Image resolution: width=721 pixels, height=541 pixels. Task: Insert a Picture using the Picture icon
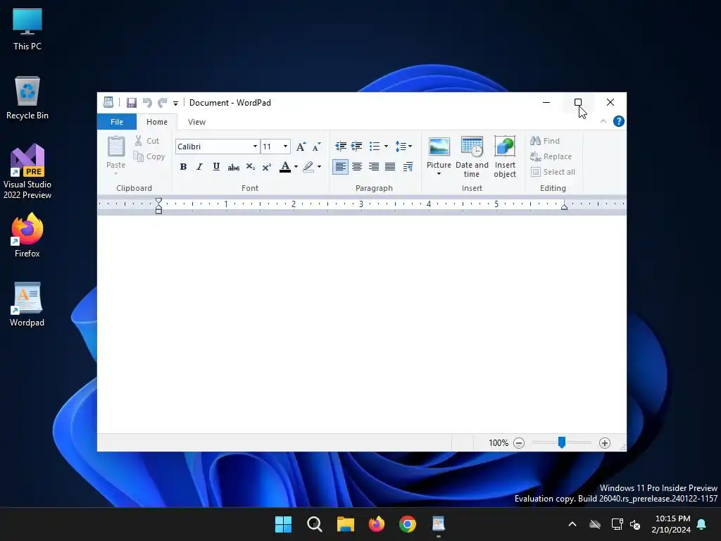click(x=439, y=147)
